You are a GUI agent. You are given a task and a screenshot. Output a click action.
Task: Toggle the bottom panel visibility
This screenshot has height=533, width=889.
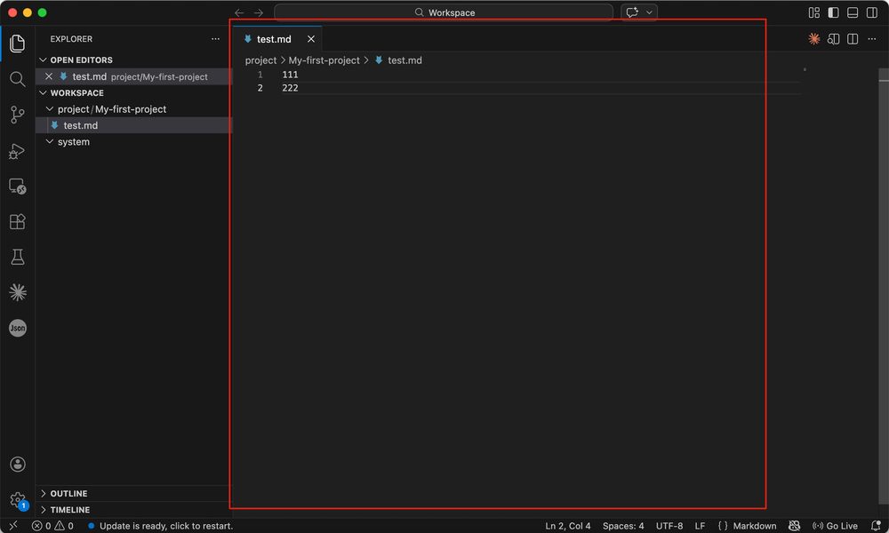coord(853,12)
